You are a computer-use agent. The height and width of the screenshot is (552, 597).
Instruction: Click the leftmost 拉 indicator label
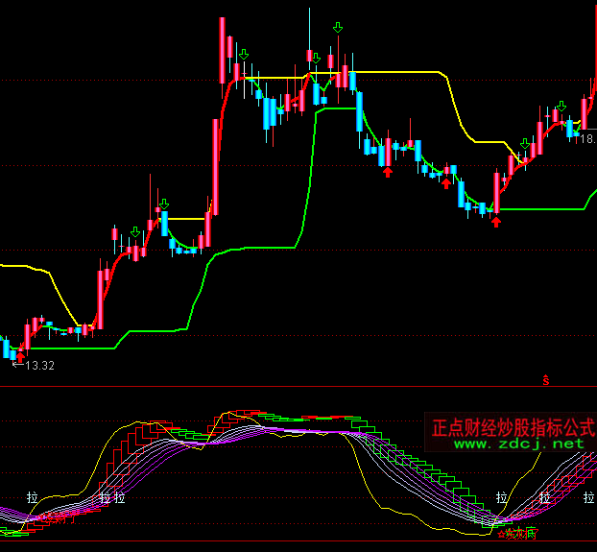(x=33, y=498)
